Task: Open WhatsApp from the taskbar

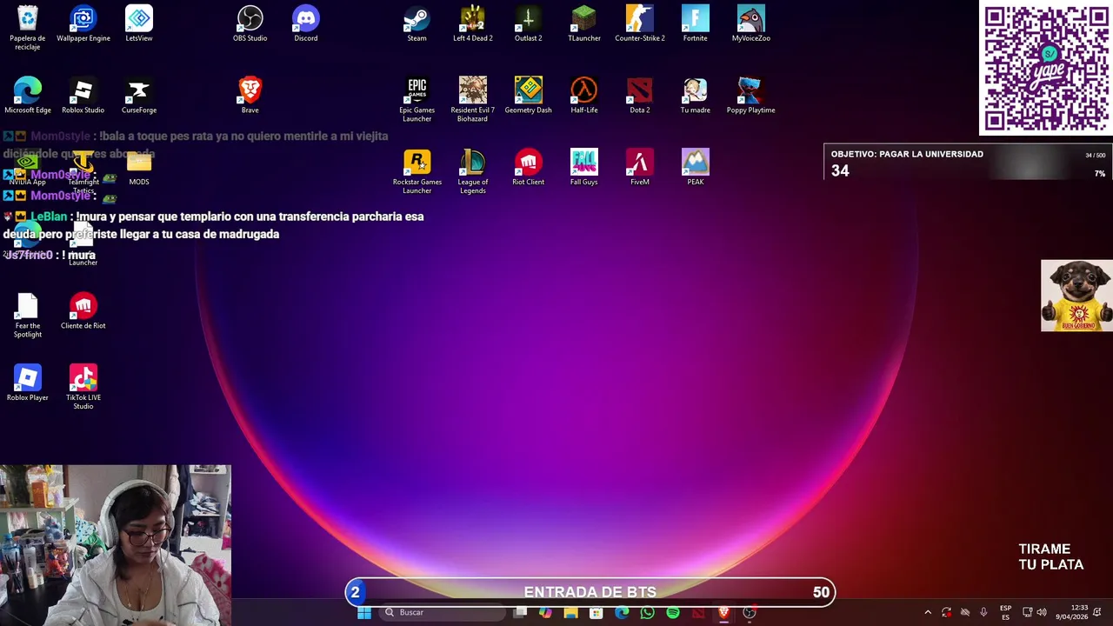Action: (x=647, y=613)
